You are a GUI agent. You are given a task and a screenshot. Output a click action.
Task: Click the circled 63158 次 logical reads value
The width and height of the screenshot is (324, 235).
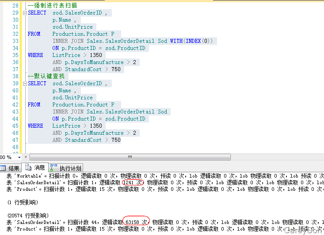[137, 222]
